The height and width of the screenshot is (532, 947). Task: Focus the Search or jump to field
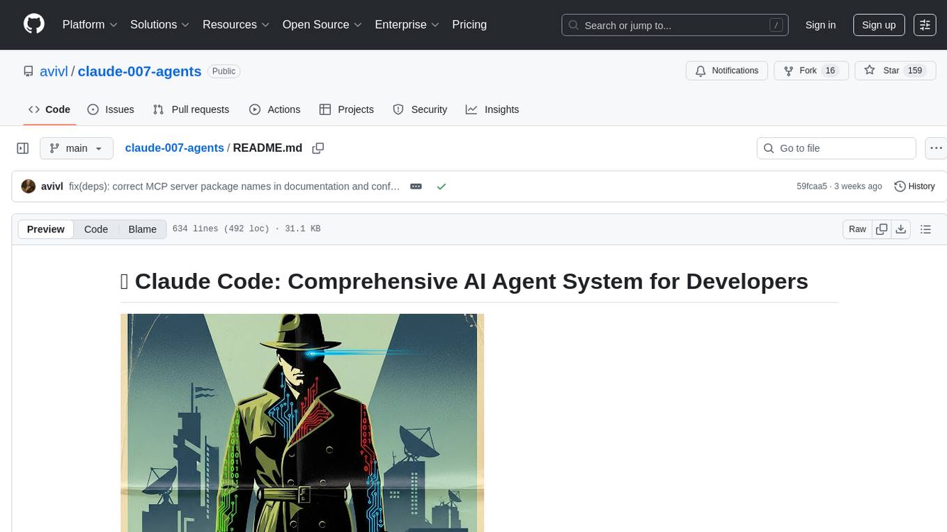(675, 25)
